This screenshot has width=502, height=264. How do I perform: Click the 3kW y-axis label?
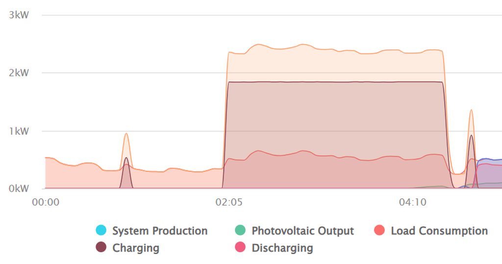click(x=19, y=15)
